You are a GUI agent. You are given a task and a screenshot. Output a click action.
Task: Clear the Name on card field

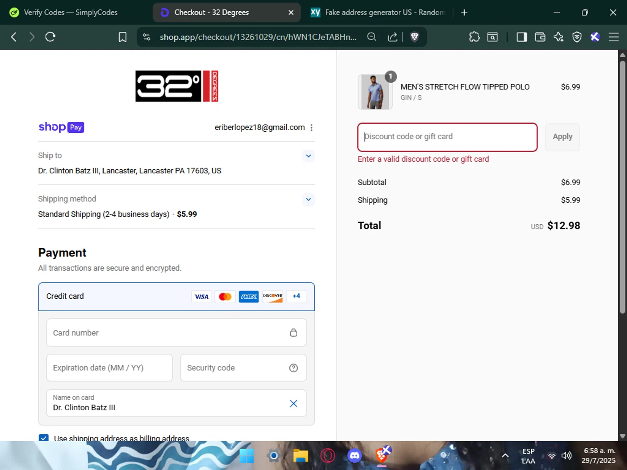point(293,403)
